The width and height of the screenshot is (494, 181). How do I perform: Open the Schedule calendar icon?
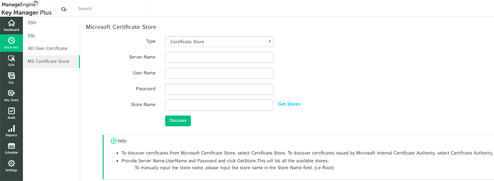(x=11, y=146)
